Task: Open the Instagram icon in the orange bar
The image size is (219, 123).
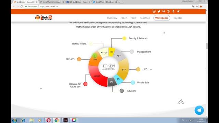Action: point(154,11)
